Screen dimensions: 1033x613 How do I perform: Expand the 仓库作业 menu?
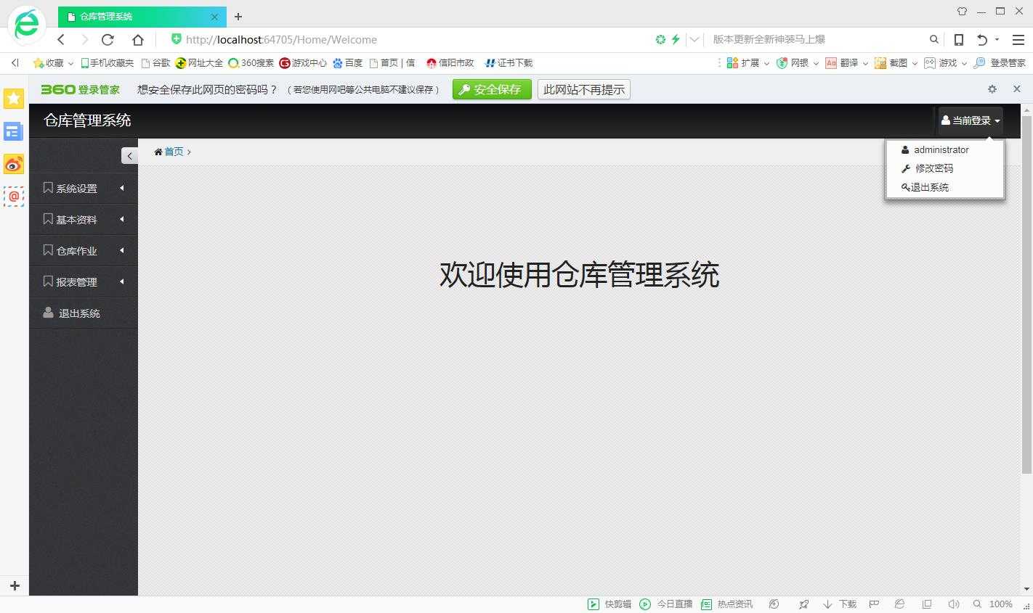pos(84,251)
